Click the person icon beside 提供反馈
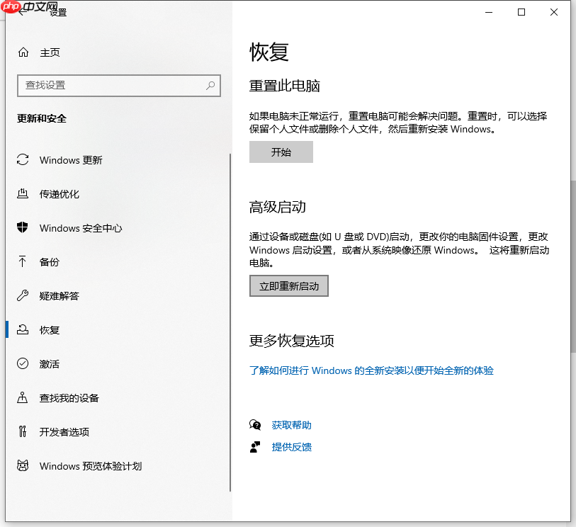 (255, 447)
